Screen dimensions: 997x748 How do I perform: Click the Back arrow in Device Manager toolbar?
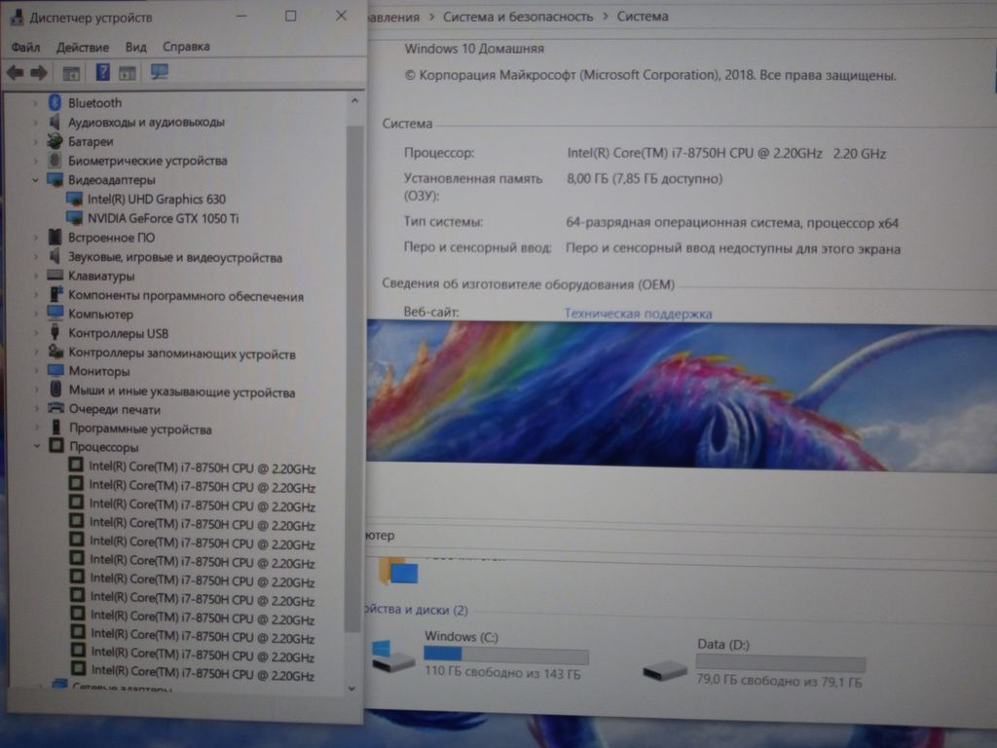coord(15,73)
